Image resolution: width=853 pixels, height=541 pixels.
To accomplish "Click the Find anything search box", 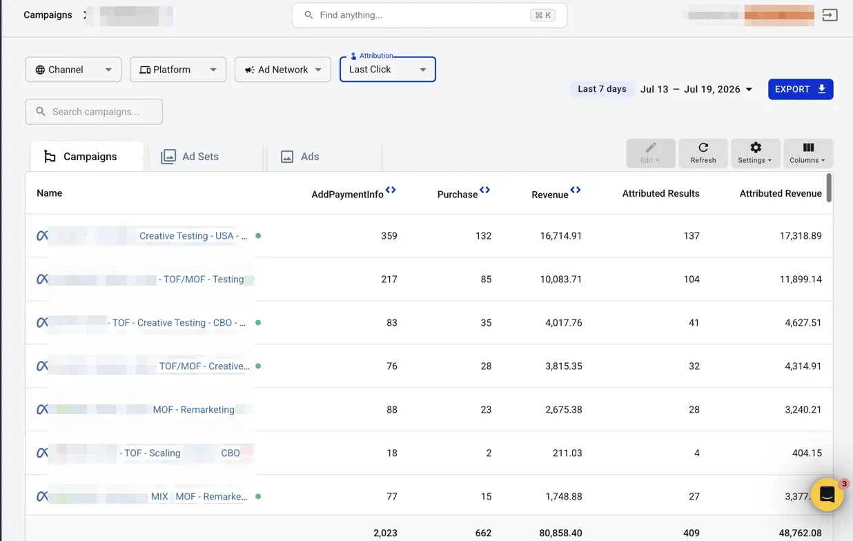I will tap(429, 14).
